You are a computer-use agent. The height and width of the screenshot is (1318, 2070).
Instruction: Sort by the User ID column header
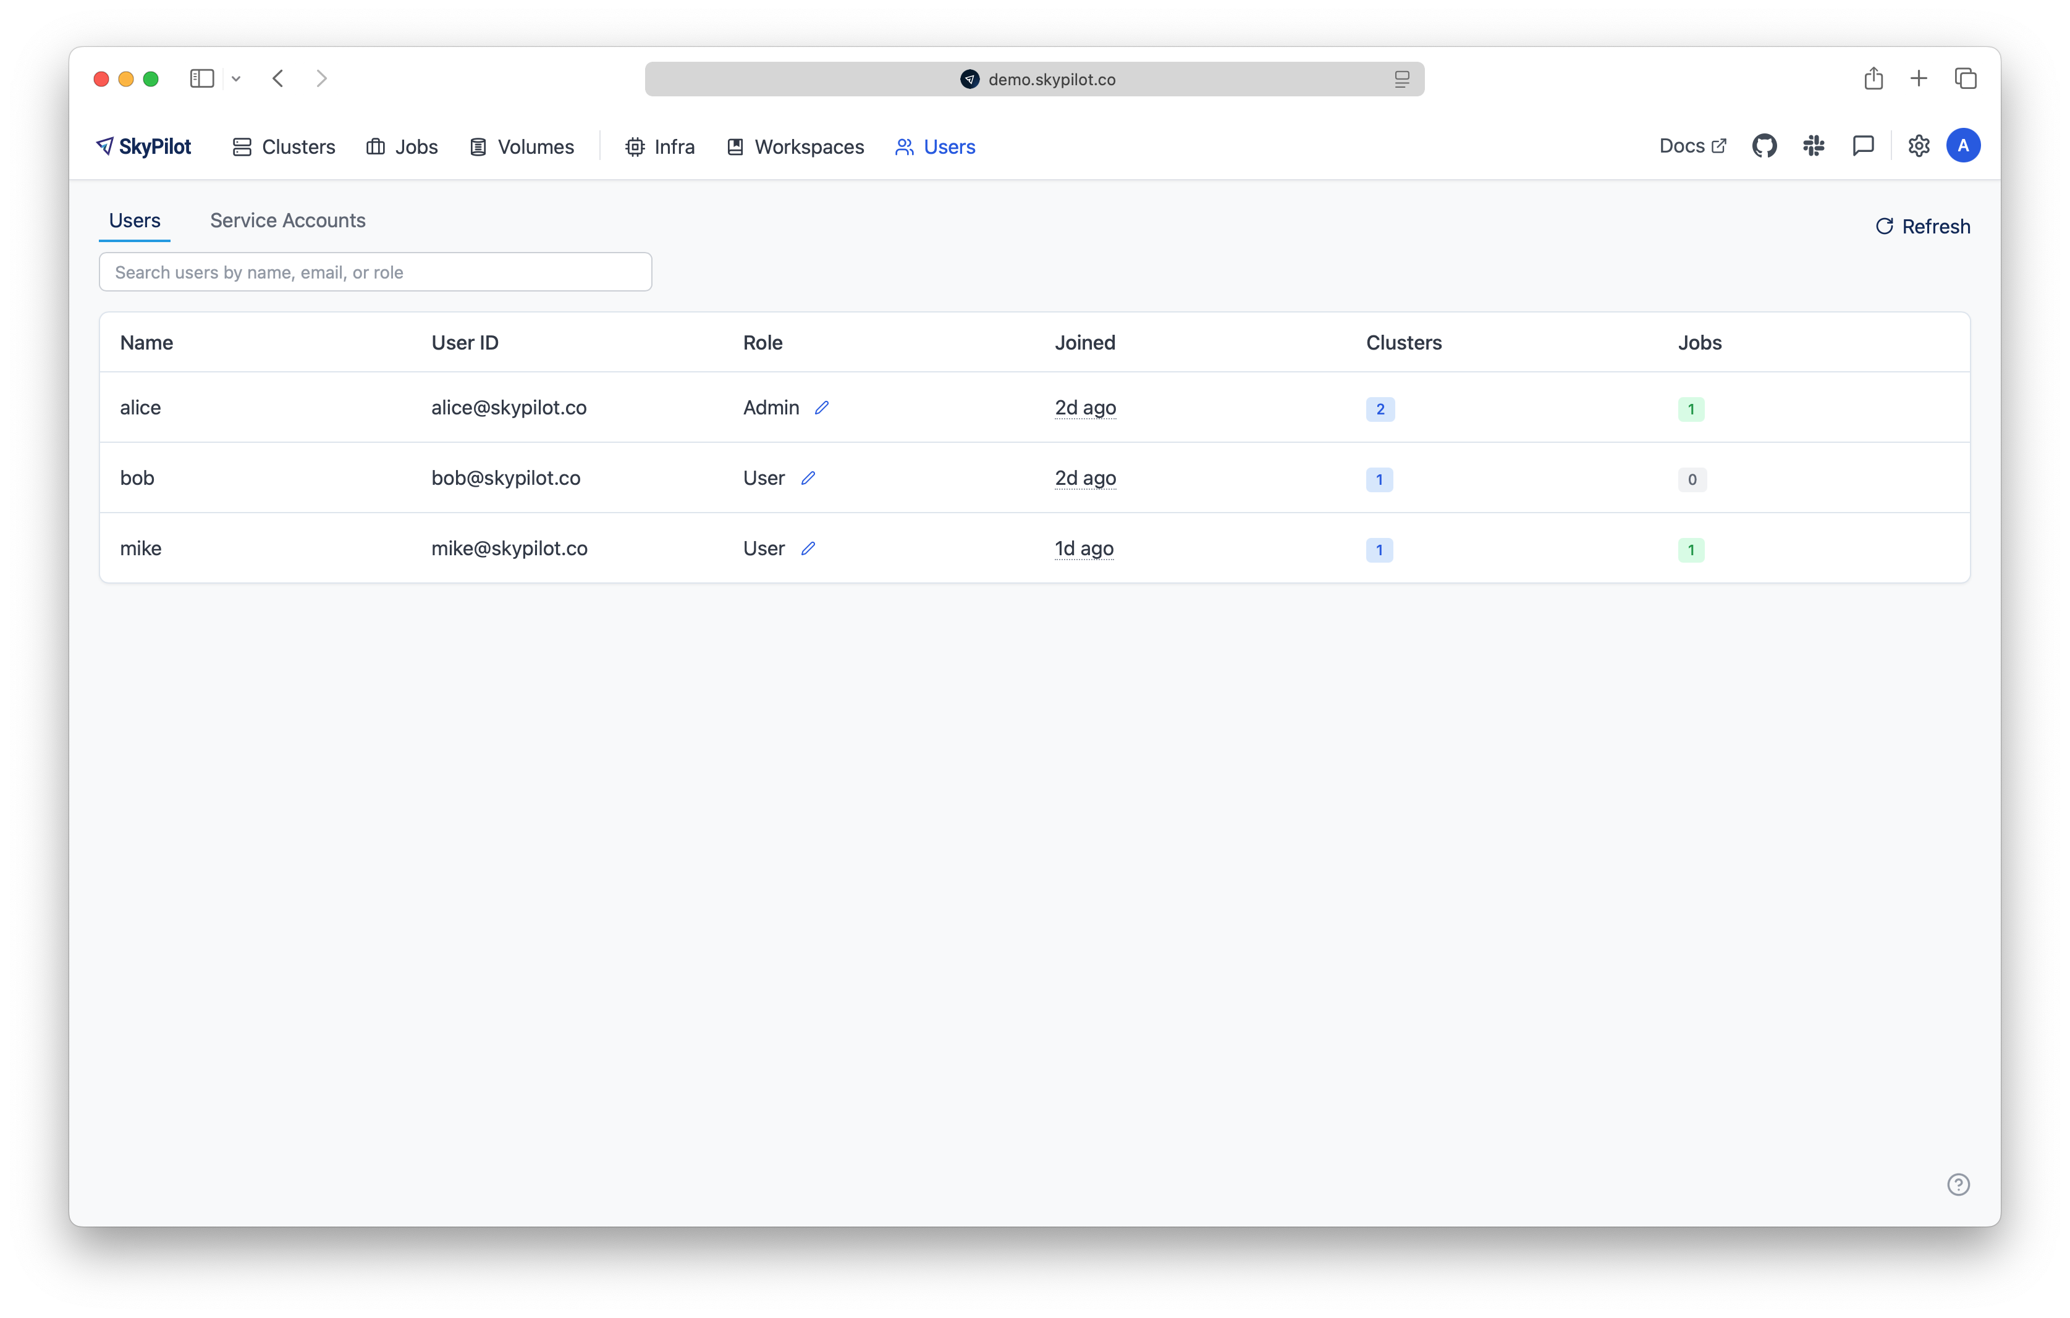point(465,343)
